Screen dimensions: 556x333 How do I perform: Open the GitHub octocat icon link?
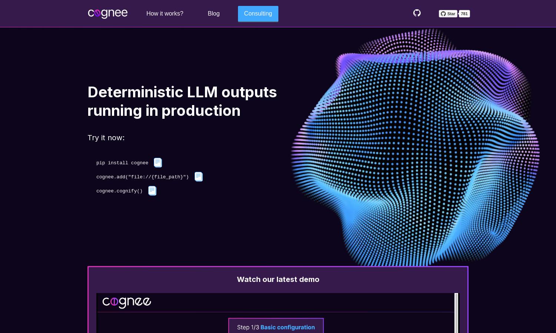[x=417, y=13]
